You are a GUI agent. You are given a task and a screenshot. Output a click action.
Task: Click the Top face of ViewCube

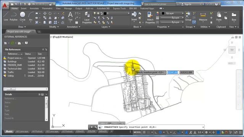(x=232, y=50)
